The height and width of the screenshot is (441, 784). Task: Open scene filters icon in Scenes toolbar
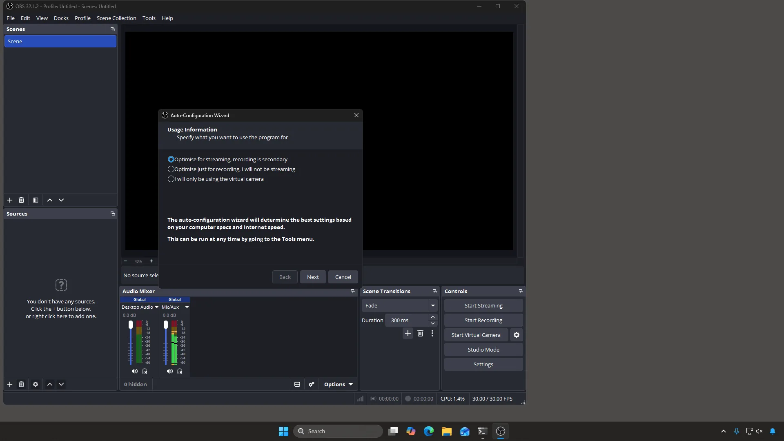coord(36,200)
